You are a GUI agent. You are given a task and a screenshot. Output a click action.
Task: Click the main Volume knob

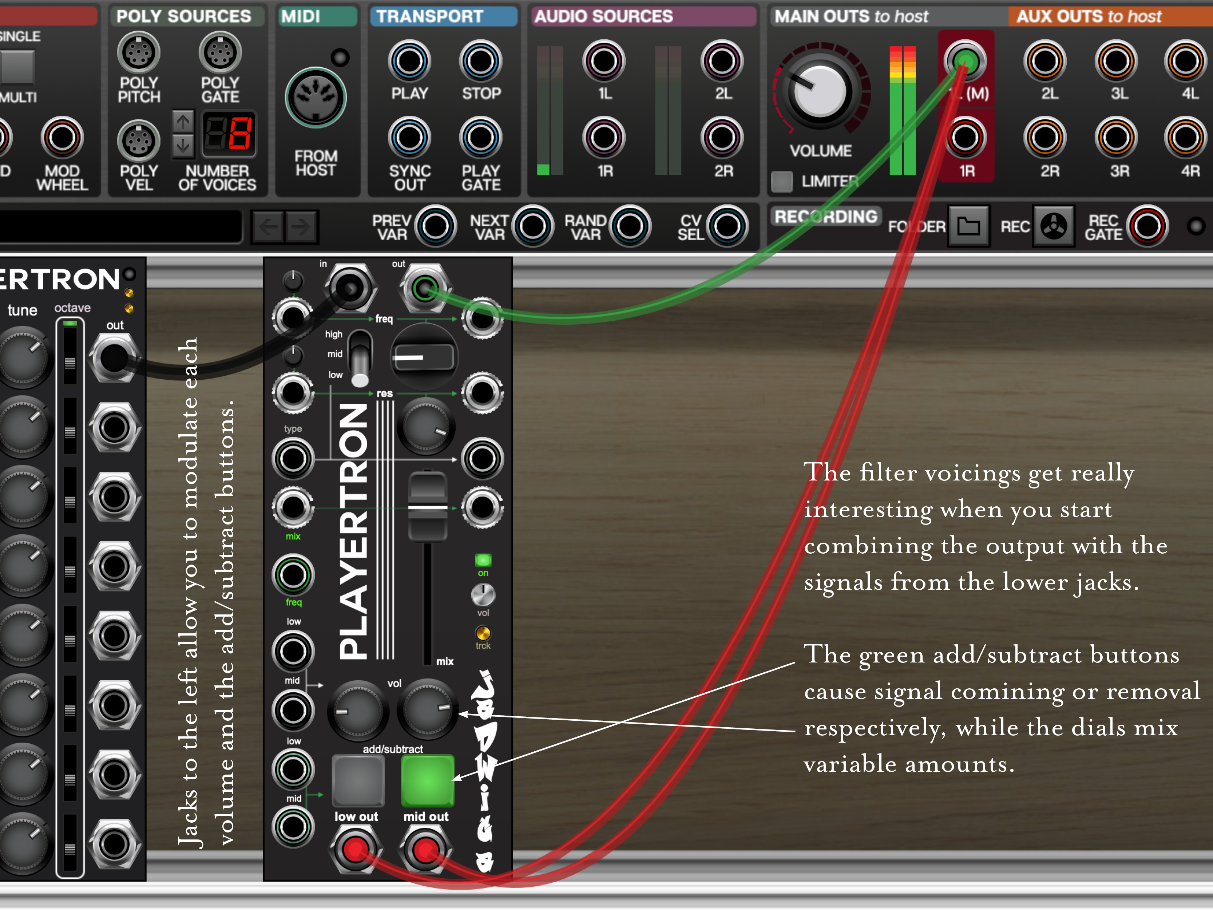pos(820,92)
